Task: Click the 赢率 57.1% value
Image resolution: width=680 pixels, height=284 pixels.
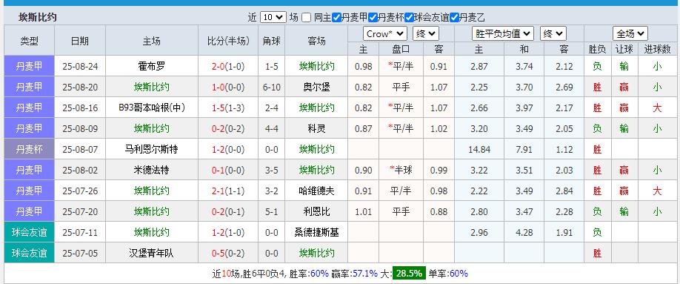Action: pyautogui.click(x=366, y=273)
